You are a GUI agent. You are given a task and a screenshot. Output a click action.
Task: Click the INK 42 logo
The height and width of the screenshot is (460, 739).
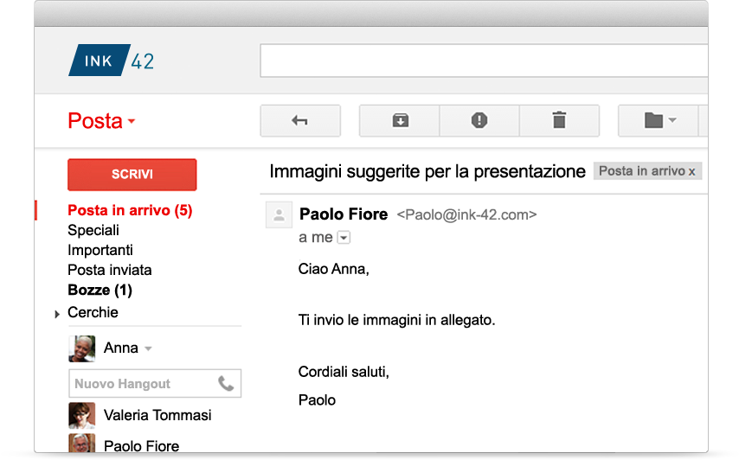click(112, 61)
